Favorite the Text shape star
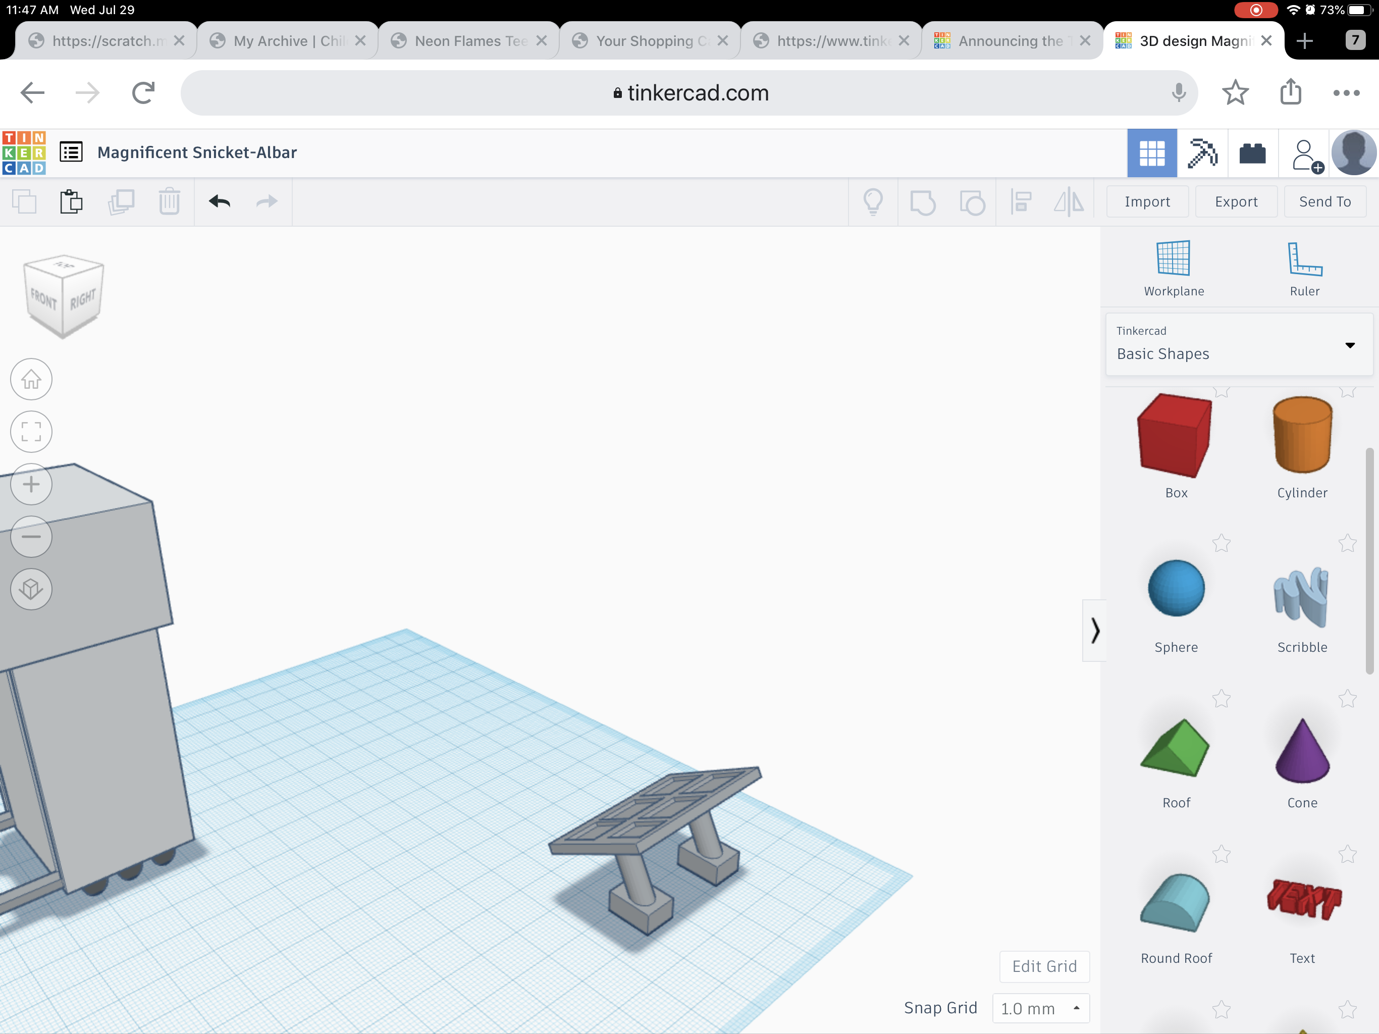This screenshot has width=1379, height=1034. 1347,854
